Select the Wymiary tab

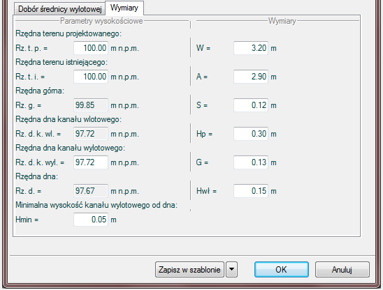click(124, 8)
